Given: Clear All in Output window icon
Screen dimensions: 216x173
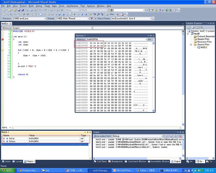Looking at the screenshot, I should point(180,136).
